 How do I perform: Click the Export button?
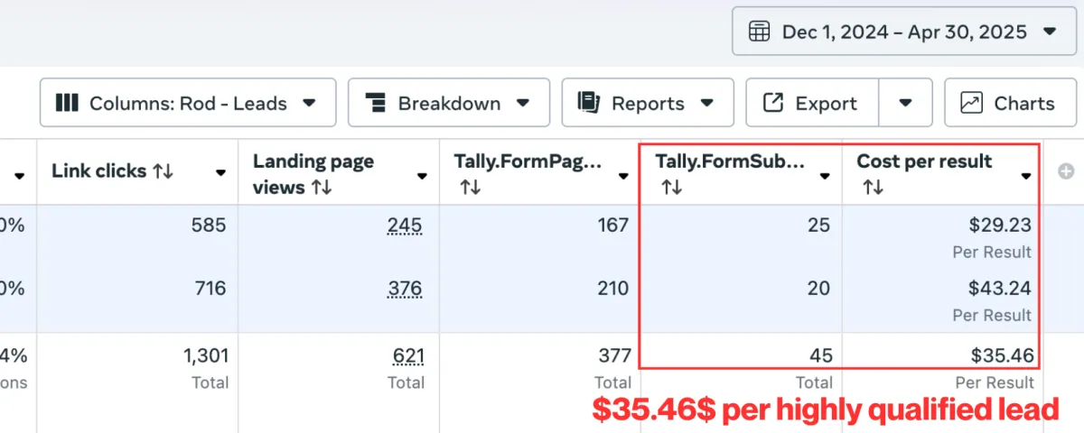[x=811, y=103]
